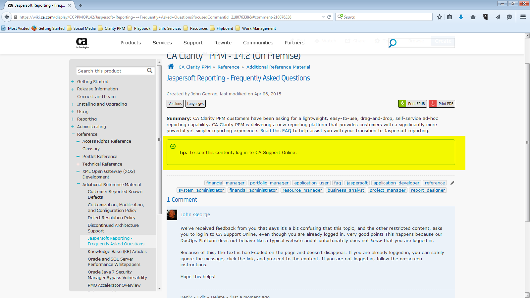Open the Support menu
Screen dimensions: 530x298
pyautogui.click(x=193, y=43)
